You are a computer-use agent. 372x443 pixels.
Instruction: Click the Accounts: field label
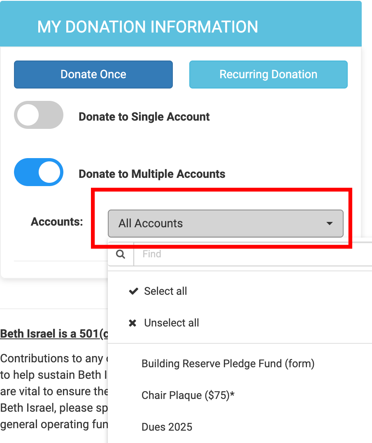57,222
